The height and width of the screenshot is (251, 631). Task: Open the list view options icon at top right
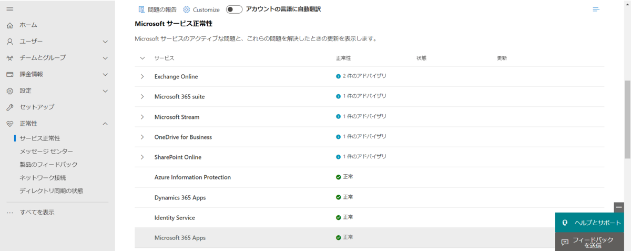(596, 9)
